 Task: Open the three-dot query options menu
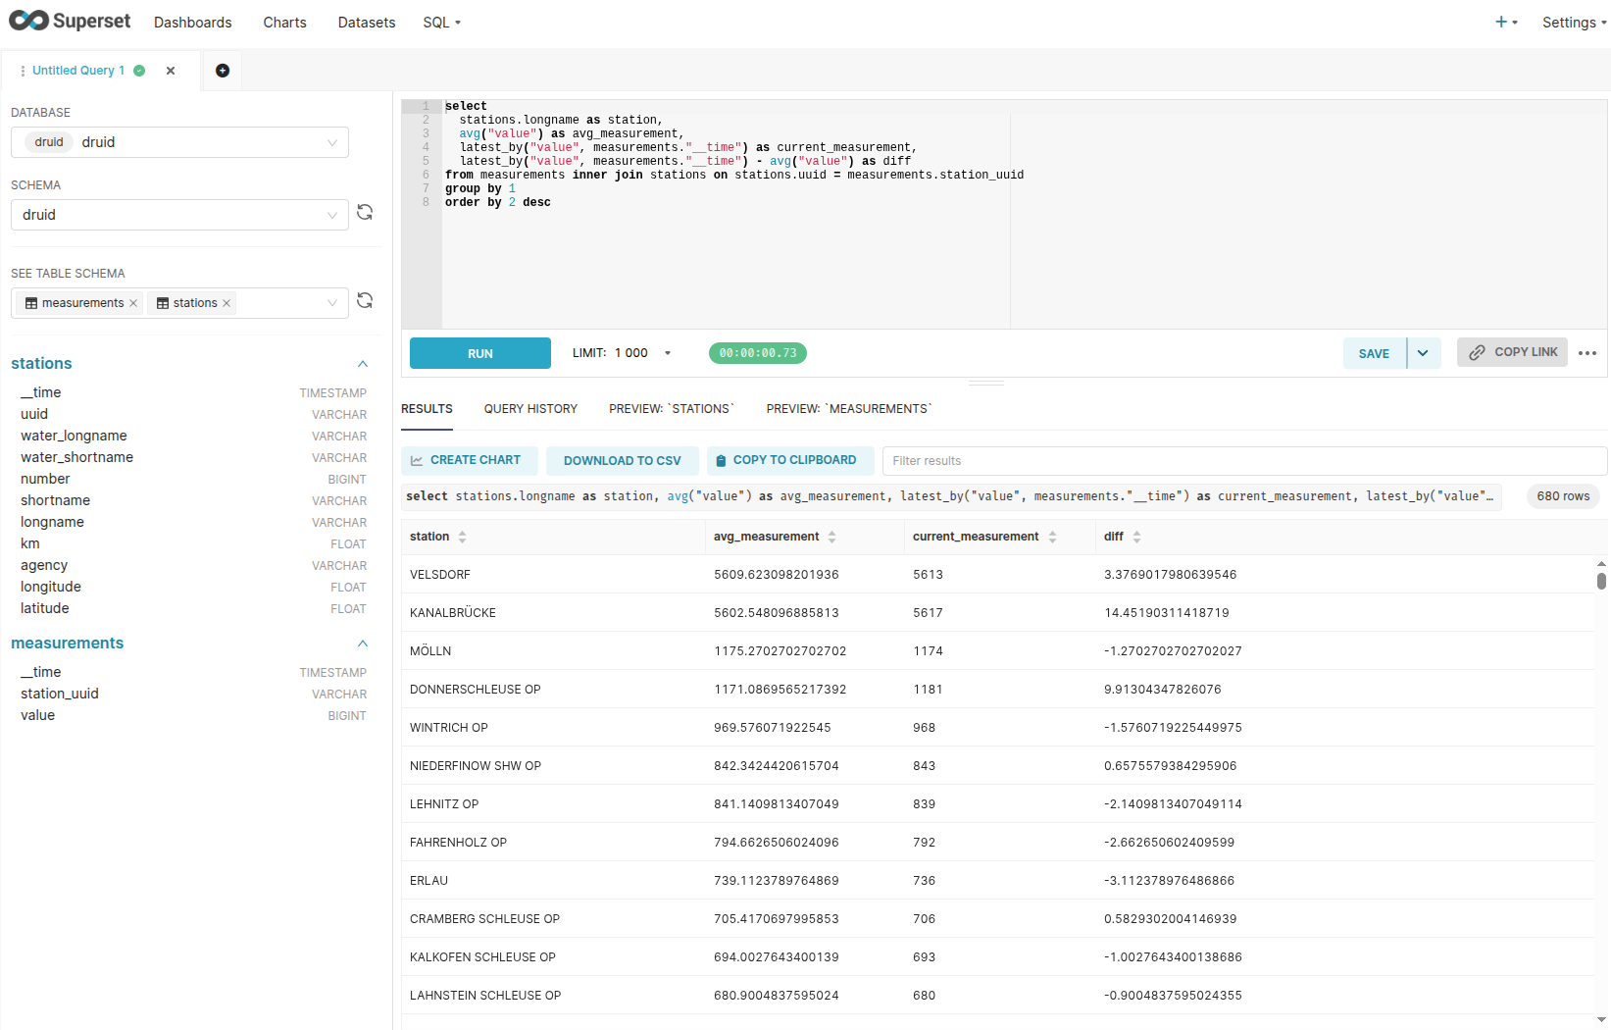pyautogui.click(x=1587, y=353)
